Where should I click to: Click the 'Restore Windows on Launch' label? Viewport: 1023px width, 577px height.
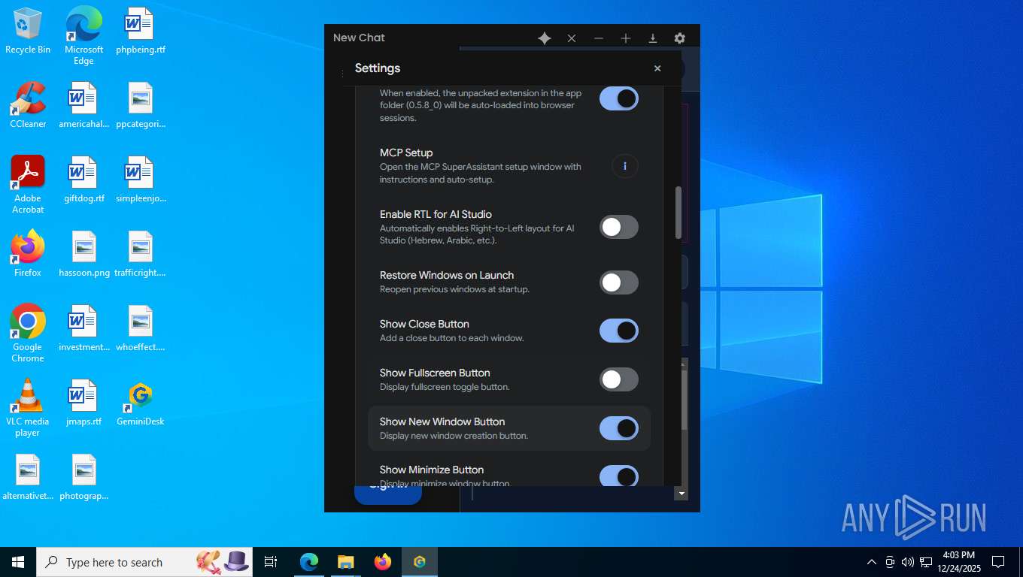point(447,275)
